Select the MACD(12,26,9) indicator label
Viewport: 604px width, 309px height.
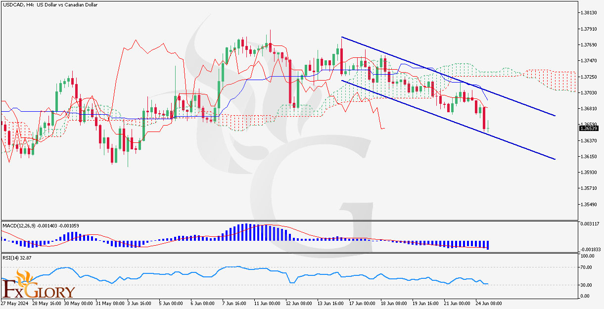[41, 225]
